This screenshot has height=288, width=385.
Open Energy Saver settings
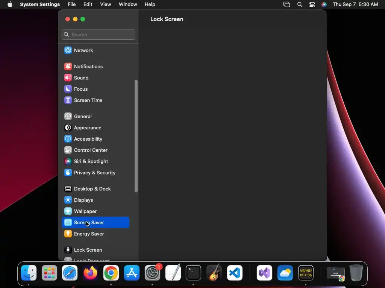coord(95,234)
